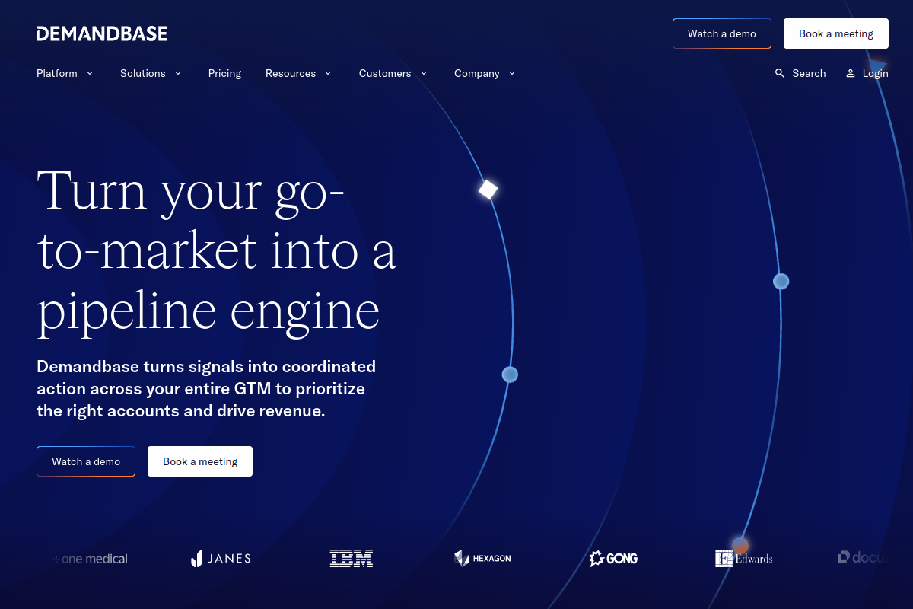Click the search magnifier icon
The height and width of the screenshot is (609, 913).
click(x=780, y=73)
